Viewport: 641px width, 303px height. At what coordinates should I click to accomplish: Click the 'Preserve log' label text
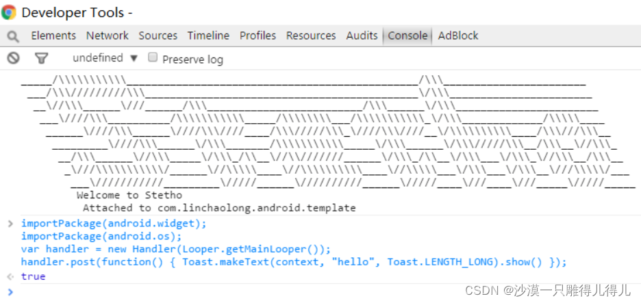(193, 60)
